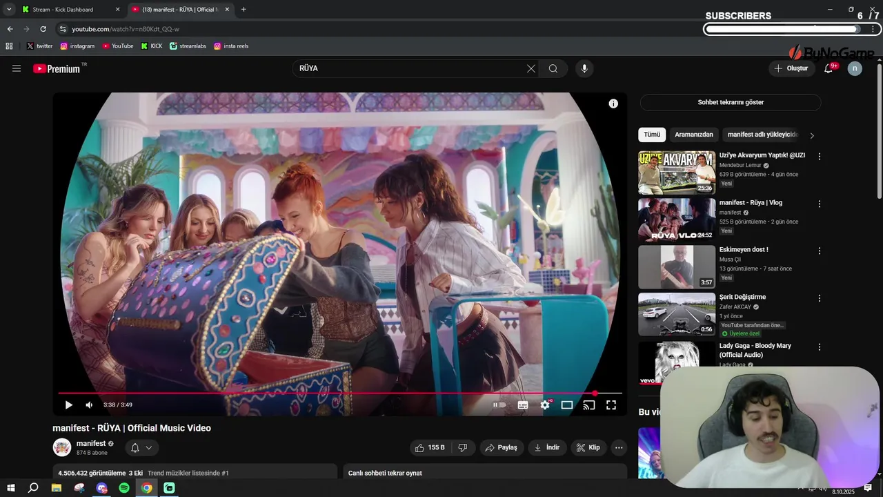Open notifications bell in header
Image resolution: width=883 pixels, height=497 pixels.
(x=829, y=68)
